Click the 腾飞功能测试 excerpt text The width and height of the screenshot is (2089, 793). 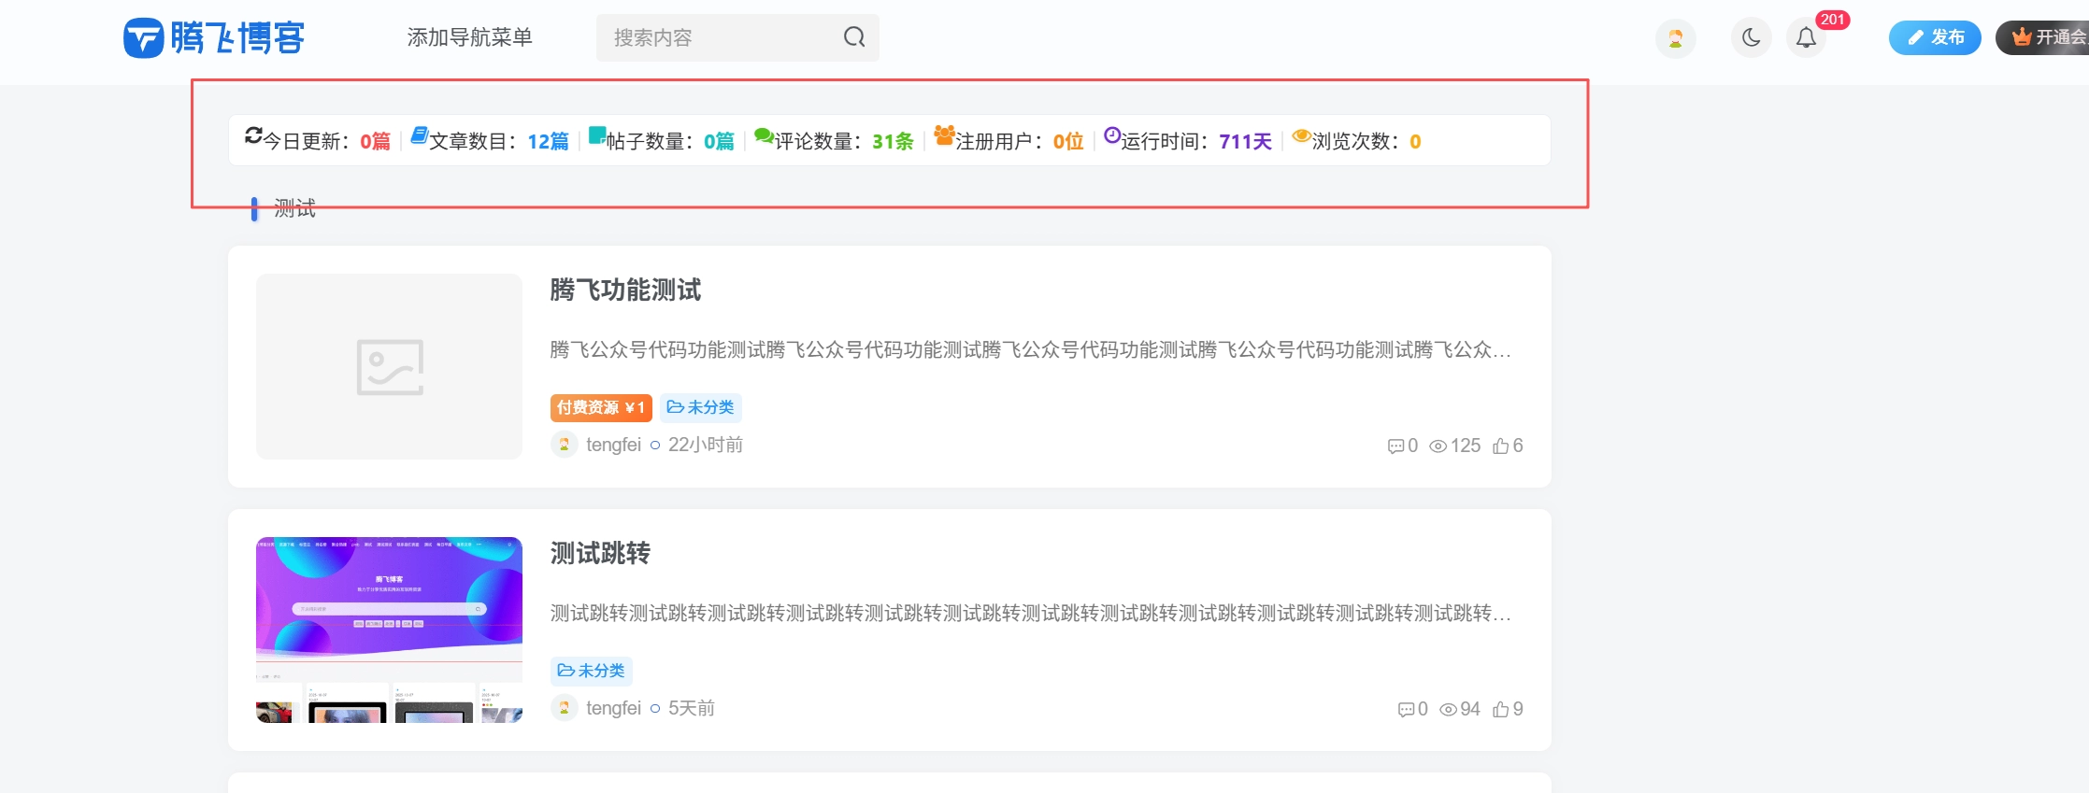[x=1030, y=349]
